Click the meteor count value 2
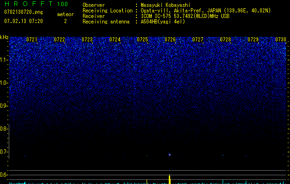 click(x=65, y=21)
